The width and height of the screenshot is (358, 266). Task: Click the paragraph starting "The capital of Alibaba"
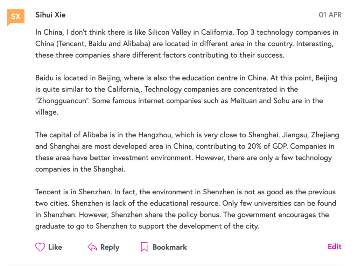[x=187, y=152]
